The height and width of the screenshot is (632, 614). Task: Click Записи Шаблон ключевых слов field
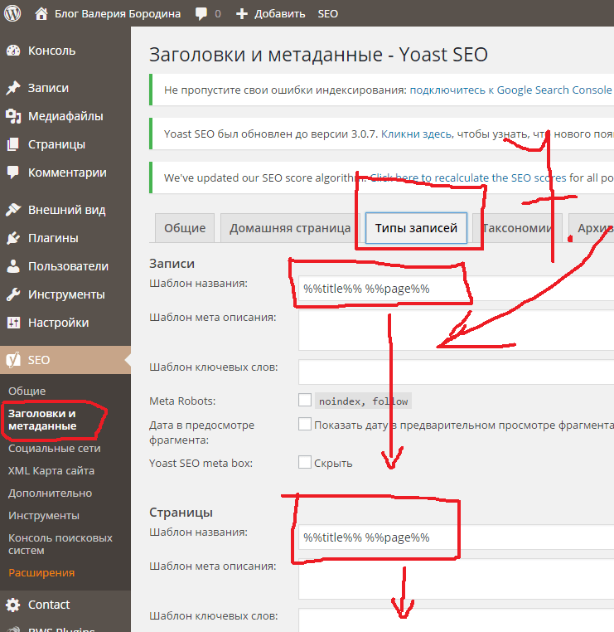click(457, 372)
